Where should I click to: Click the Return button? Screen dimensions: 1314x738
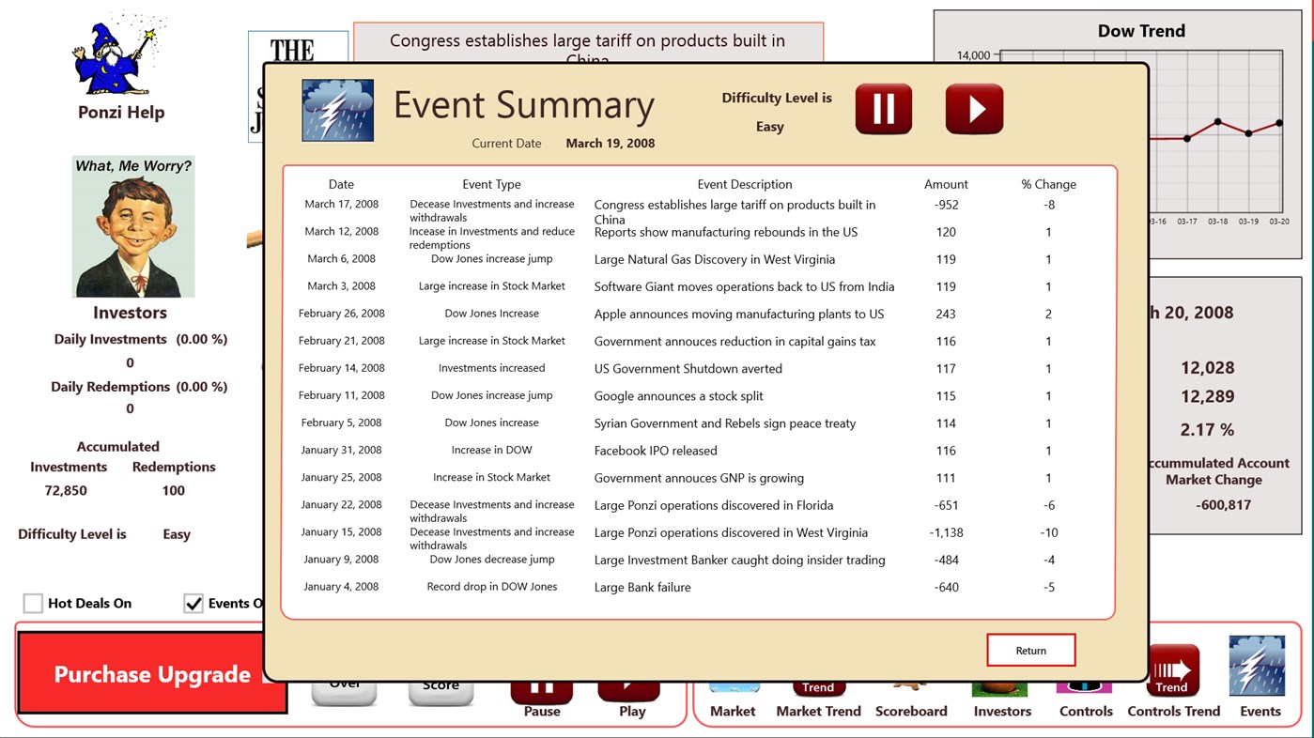pyautogui.click(x=1030, y=649)
